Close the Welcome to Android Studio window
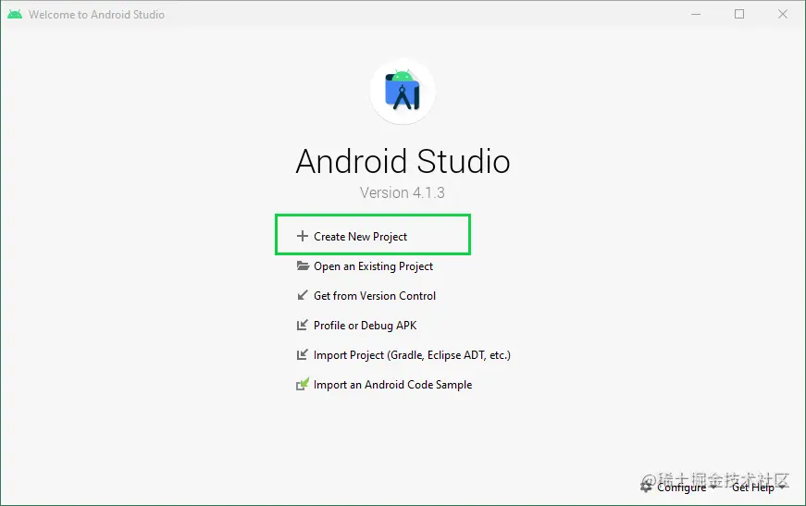806x506 pixels. tap(782, 15)
